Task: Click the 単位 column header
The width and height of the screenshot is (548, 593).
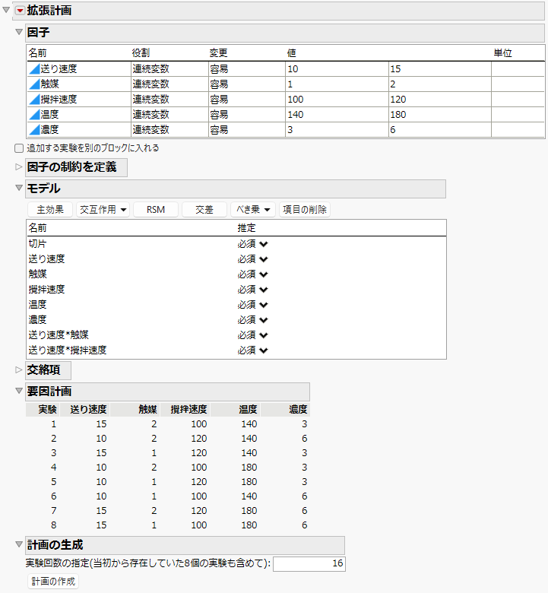Action: point(502,53)
